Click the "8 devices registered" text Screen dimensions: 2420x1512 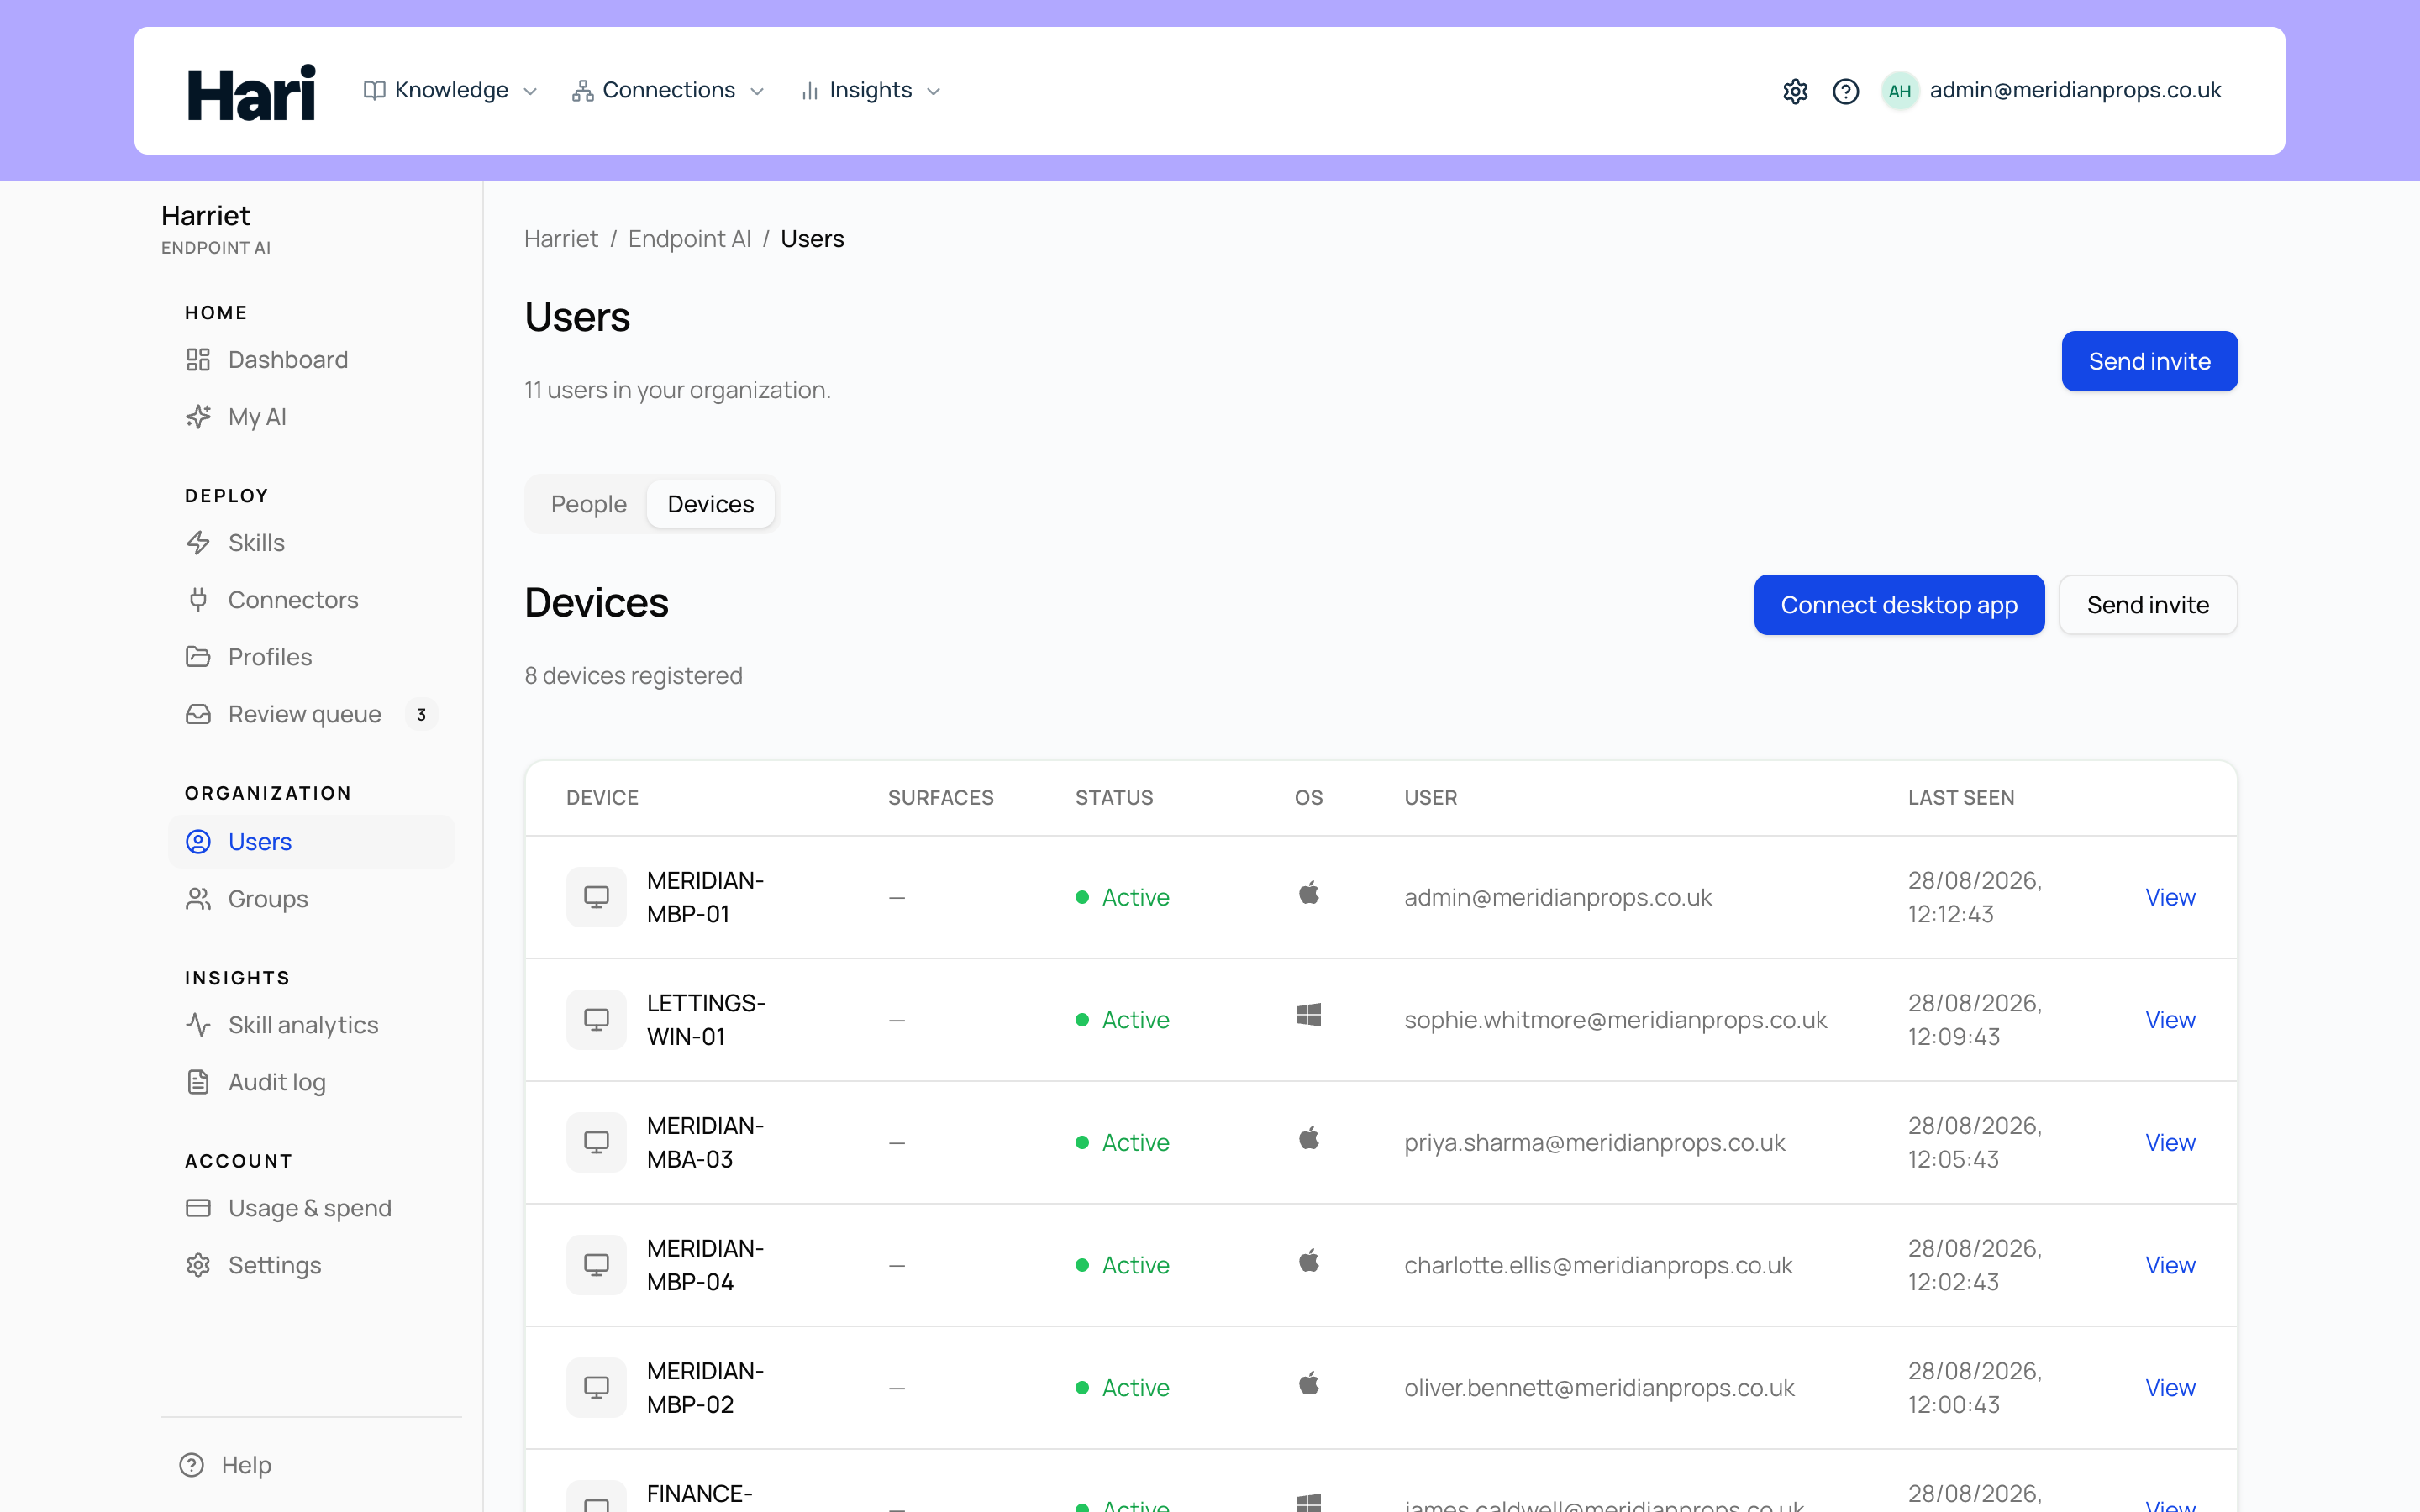coord(633,676)
